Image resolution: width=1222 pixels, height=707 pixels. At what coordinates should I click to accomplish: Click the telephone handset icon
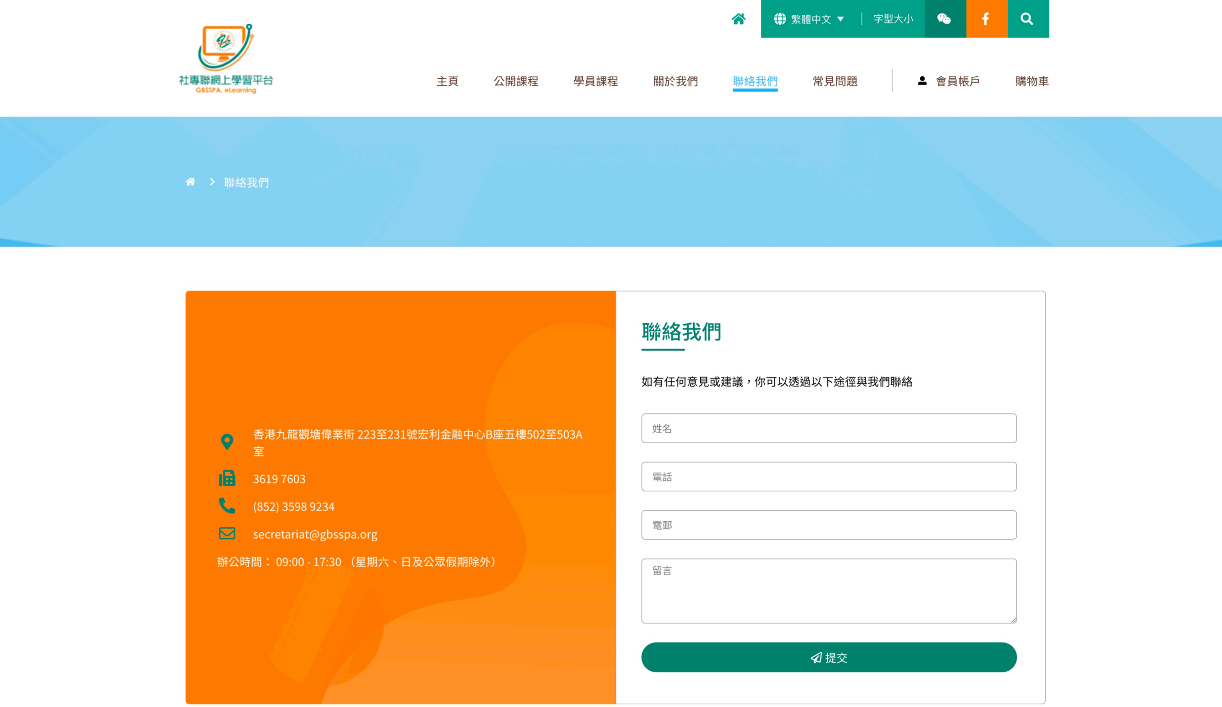pos(227,506)
